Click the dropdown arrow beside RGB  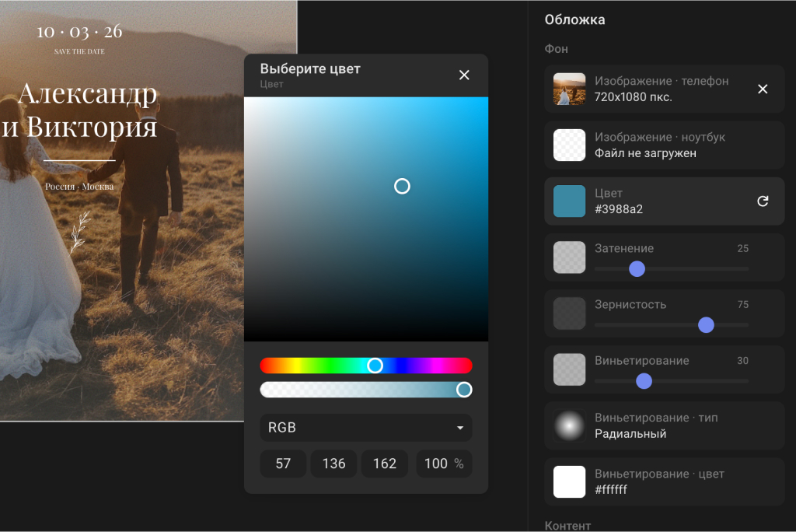[x=460, y=428]
